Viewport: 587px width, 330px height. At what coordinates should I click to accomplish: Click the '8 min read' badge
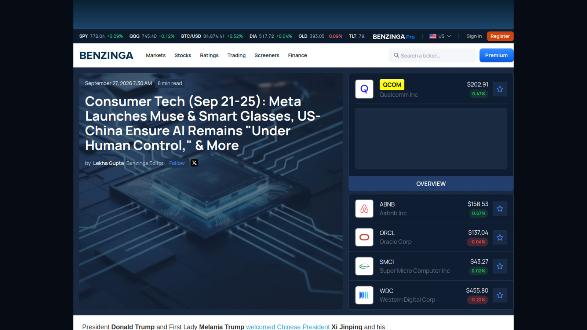[x=170, y=83]
